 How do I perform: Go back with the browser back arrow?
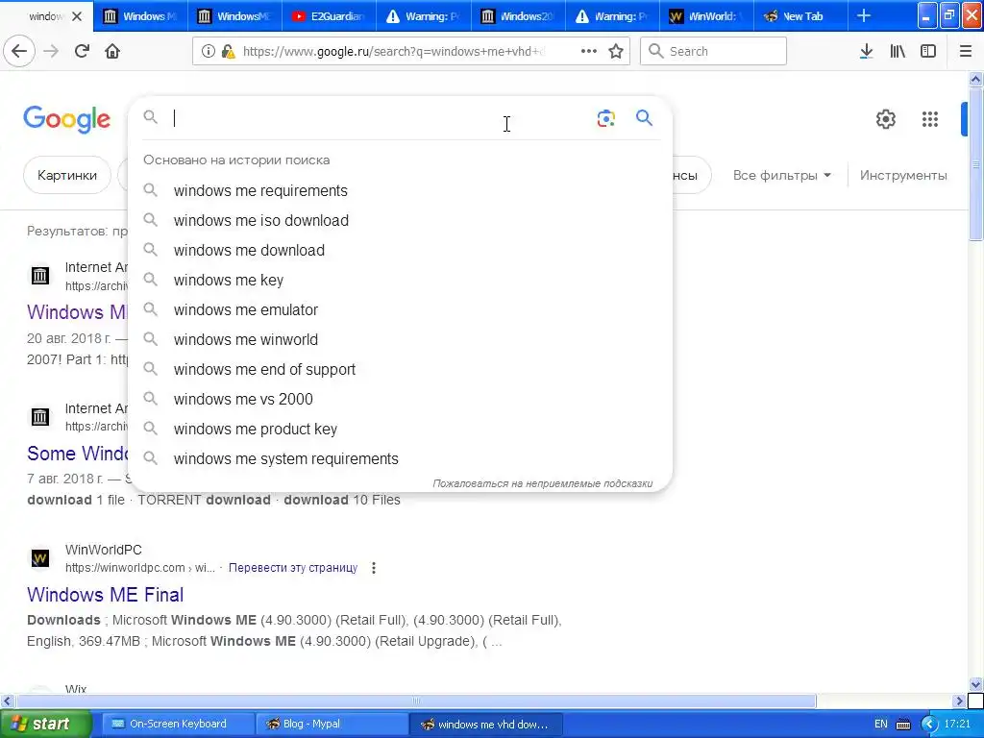tap(19, 51)
